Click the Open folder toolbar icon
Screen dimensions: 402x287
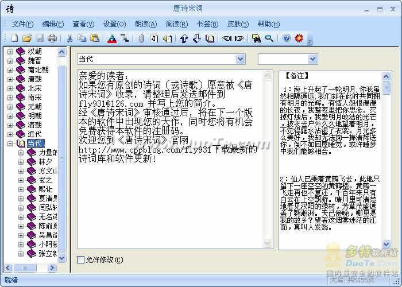tap(26, 38)
